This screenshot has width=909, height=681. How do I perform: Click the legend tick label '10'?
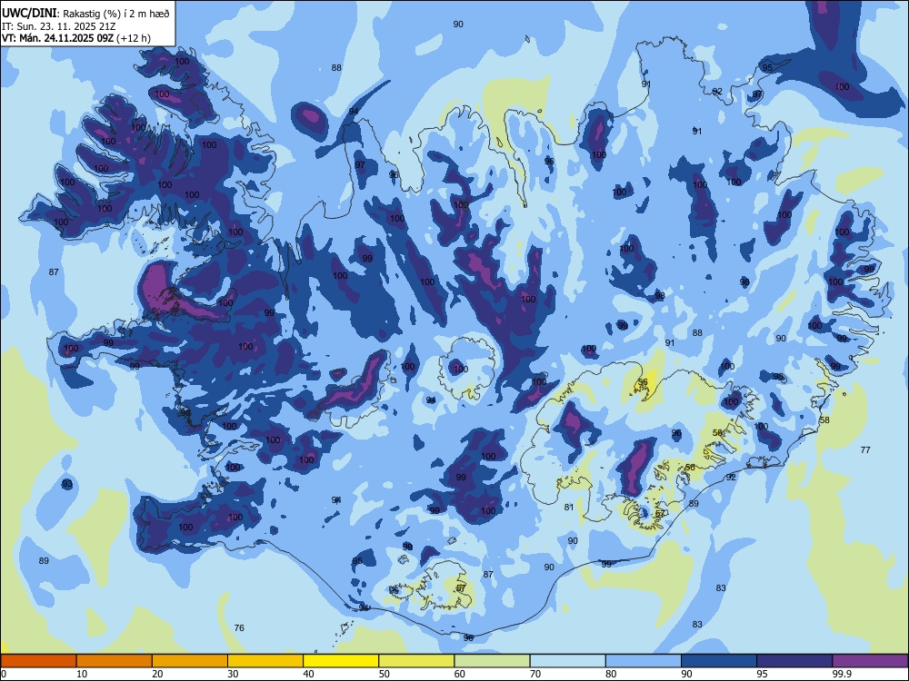(x=82, y=674)
